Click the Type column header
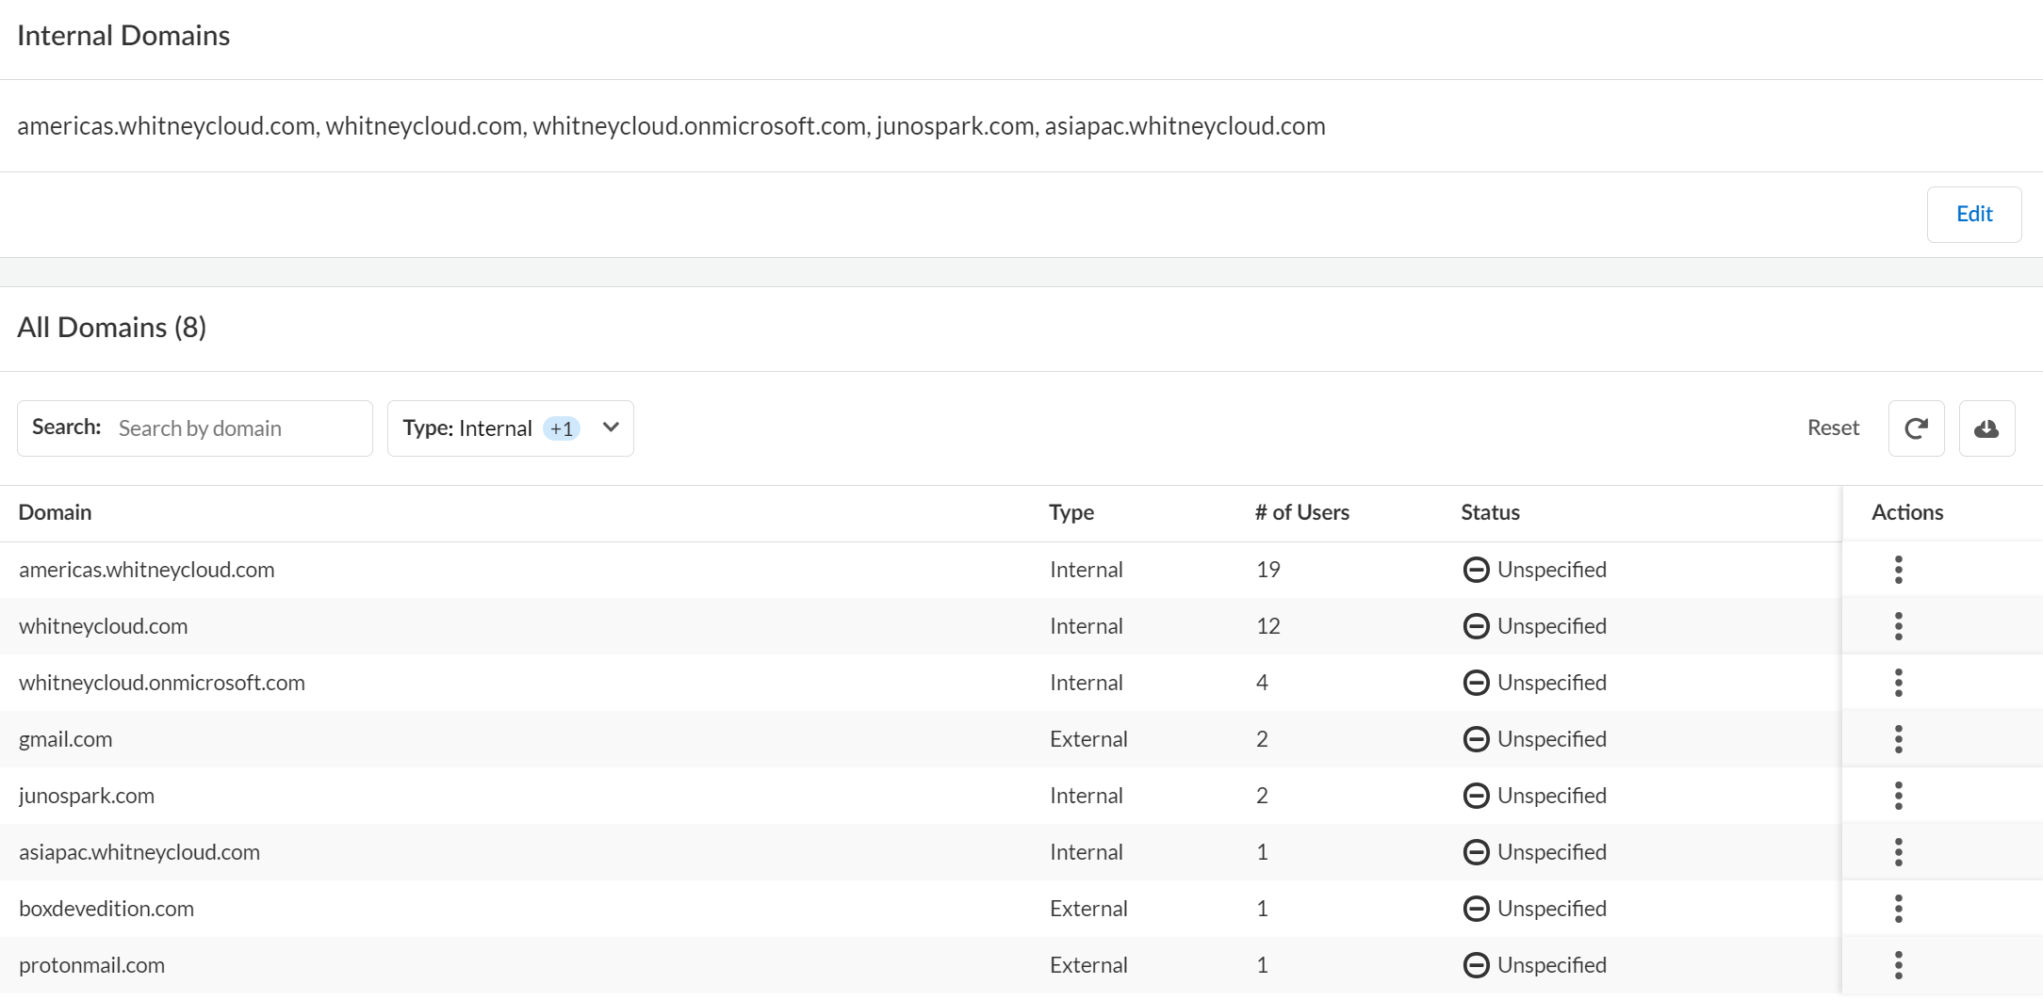Image resolution: width=2043 pixels, height=1000 pixels. 1071,512
